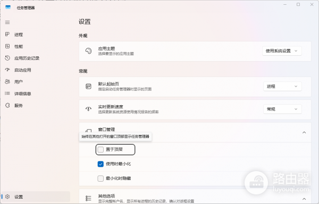Click the 实时更新速度 gauge icon

88,109
